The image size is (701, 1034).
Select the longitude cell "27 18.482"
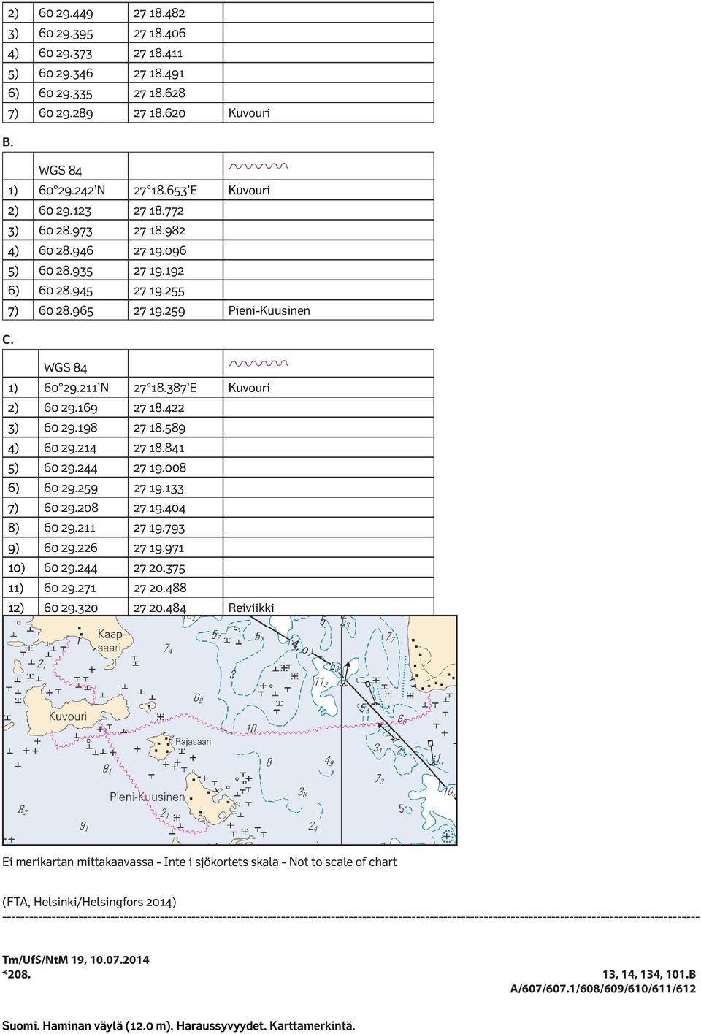point(159,13)
